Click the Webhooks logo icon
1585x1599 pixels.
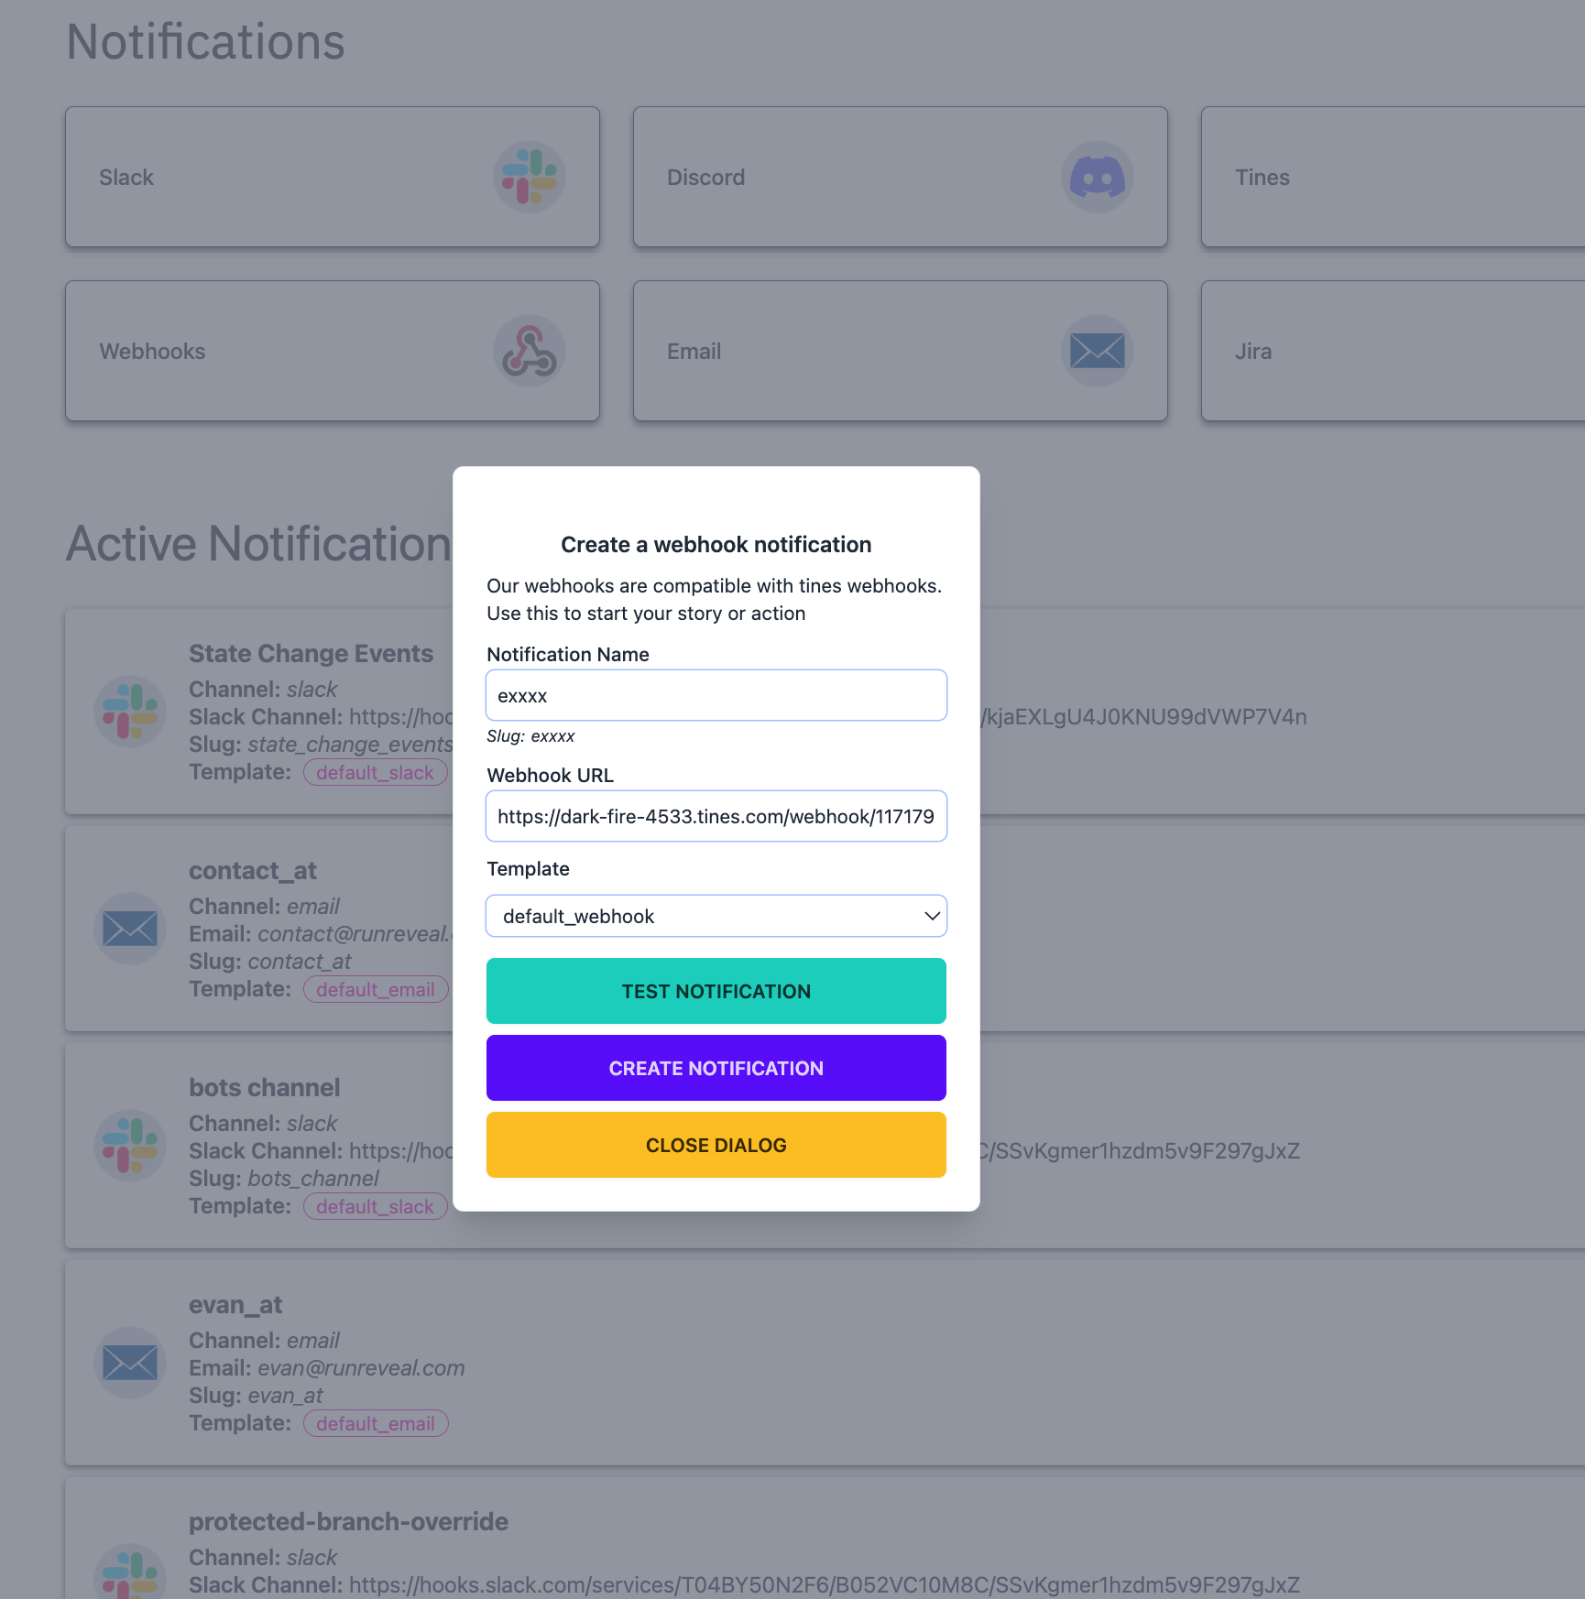click(x=529, y=351)
